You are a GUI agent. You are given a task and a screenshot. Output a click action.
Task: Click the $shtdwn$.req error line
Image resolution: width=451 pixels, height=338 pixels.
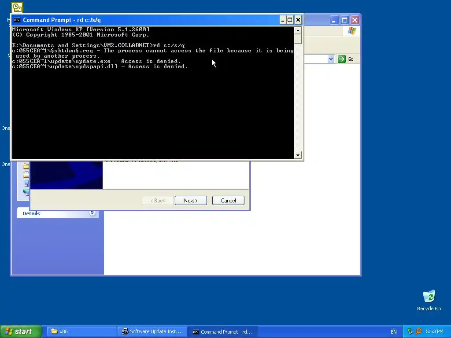click(x=153, y=53)
